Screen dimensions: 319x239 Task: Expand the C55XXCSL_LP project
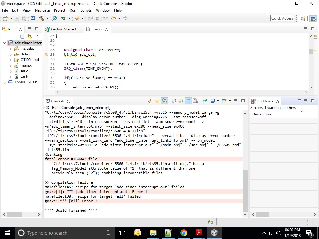(x=4, y=82)
